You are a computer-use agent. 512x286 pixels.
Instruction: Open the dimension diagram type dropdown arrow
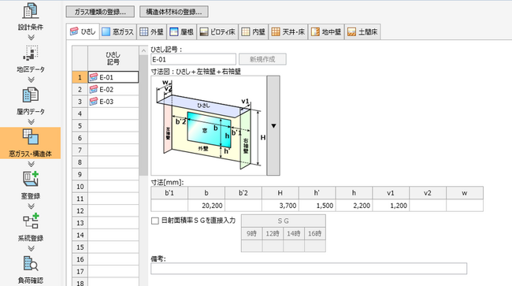[x=273, y=126]
